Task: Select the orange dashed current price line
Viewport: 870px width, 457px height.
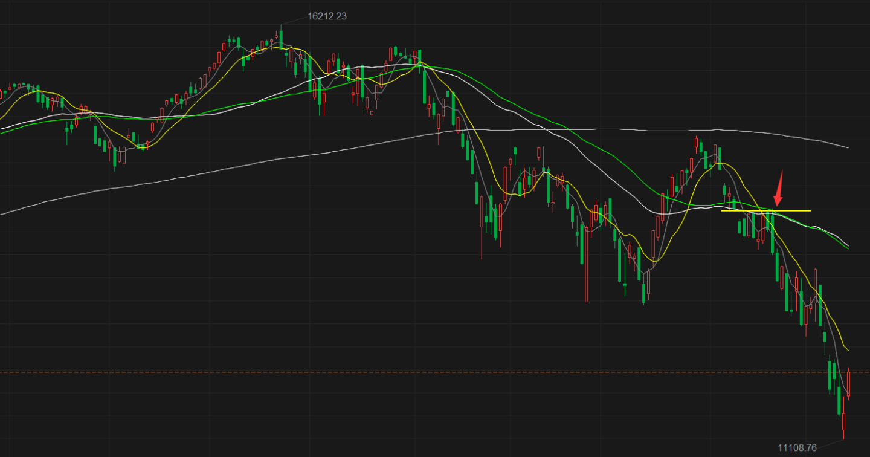Action: coord(435,372)
